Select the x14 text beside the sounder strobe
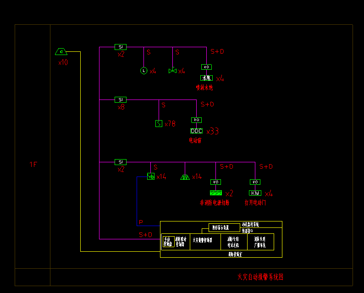Screen dimensions: 364x293 [x=197, y=177]
